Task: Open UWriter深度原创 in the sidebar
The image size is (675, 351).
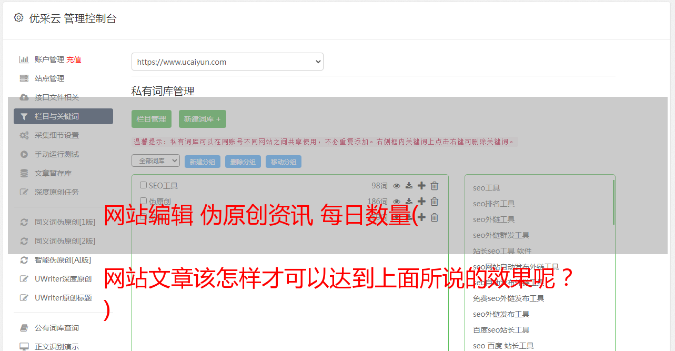Action: pos(63,279)
